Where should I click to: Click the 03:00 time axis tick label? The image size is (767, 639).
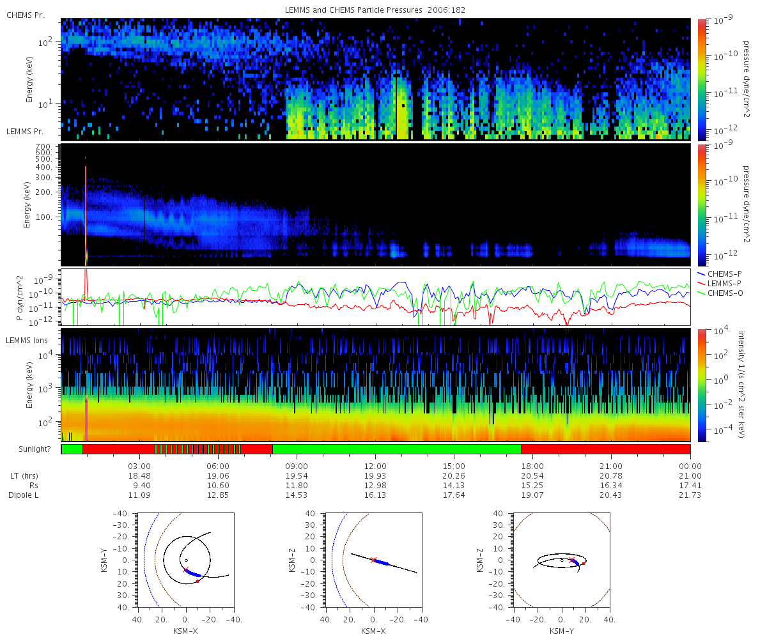tap(139, 465)
